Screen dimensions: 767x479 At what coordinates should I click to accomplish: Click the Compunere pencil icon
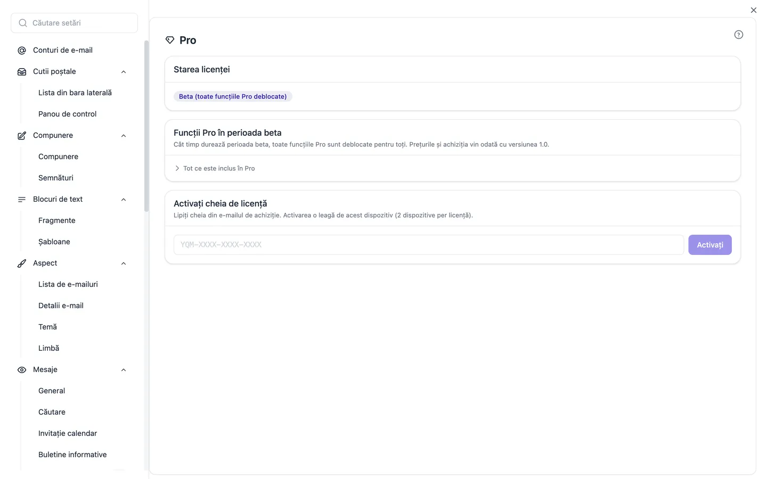(x=22, y=136)
